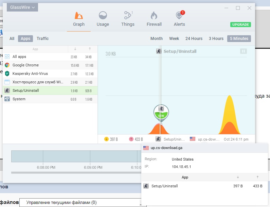Click the up.cs-download.ga popup title
The width and height of the screenshot is (270, 207).
point(166,148)
